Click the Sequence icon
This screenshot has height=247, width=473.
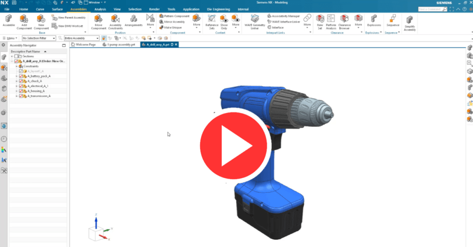393,19
